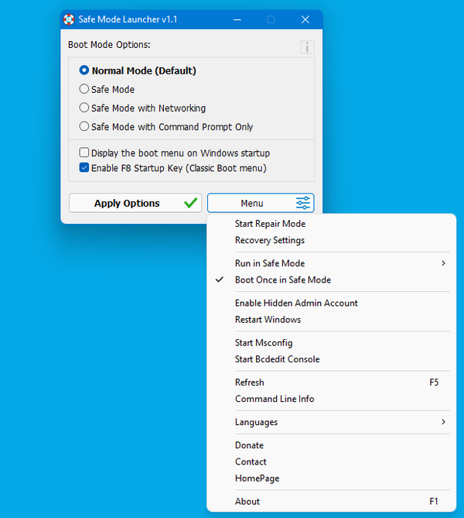Click the info icon near Boot Mode Options
Screen dimensions: 464x518
point(307,47)
